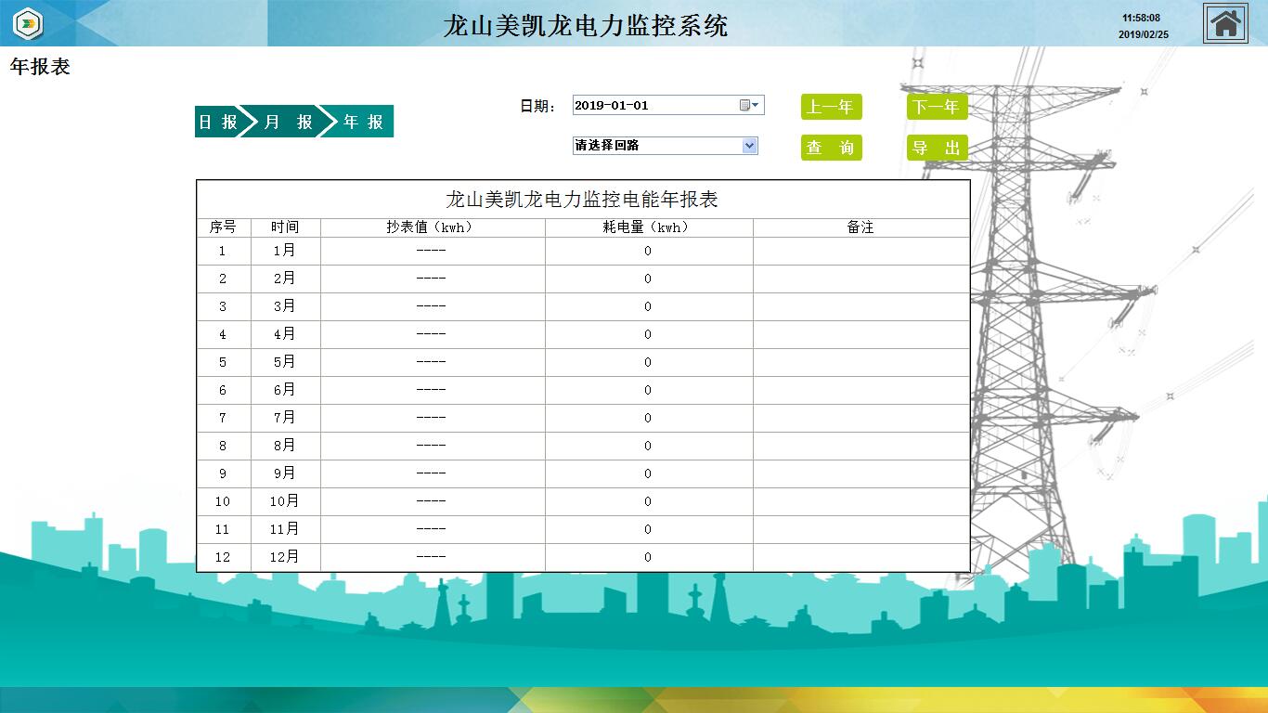Click the 耗电量（kwh） column header
The width and height of the screenshot is (1268, 713).
(648, 227)
